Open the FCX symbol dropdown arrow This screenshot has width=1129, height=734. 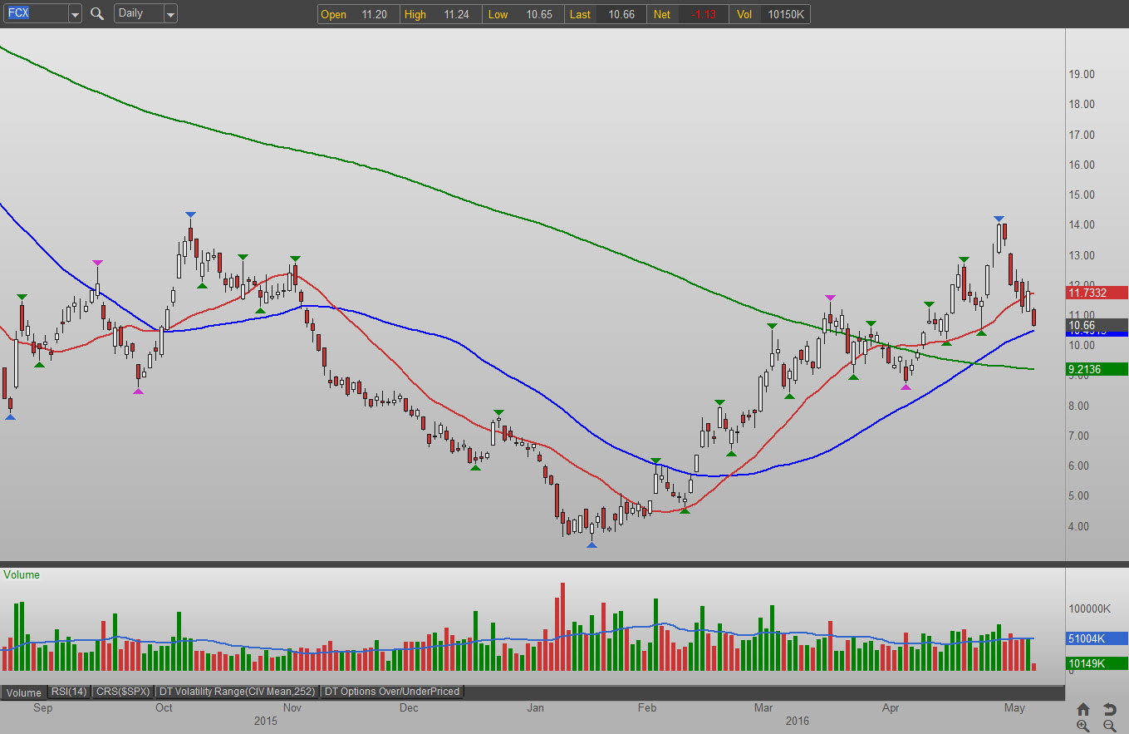click(75, 14)
